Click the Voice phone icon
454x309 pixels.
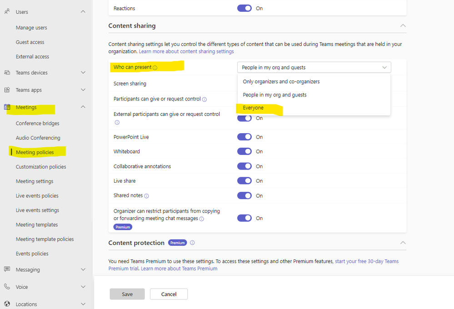7,287
